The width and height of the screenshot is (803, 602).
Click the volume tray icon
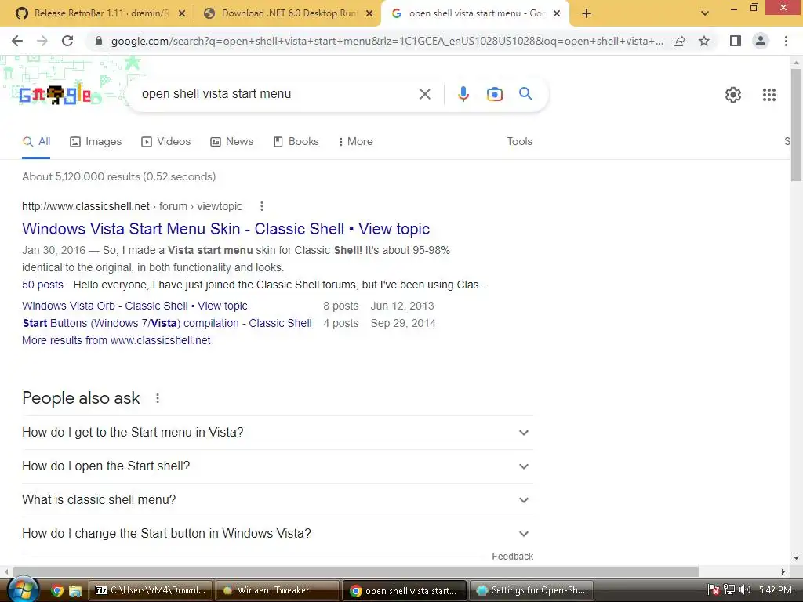pos(745,590)
